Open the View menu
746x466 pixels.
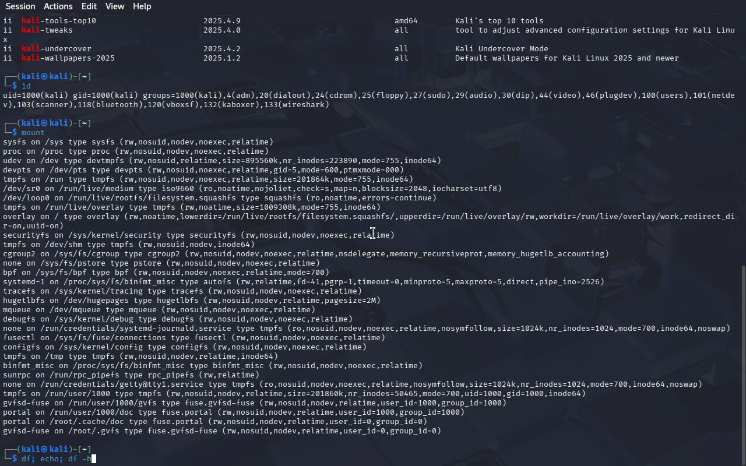click(115, 6)
